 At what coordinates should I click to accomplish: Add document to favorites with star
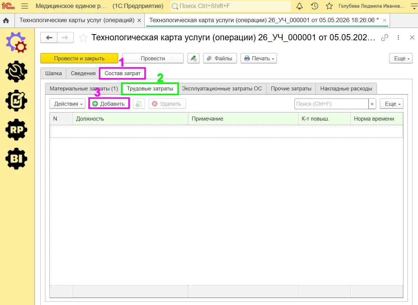point(83,38)
